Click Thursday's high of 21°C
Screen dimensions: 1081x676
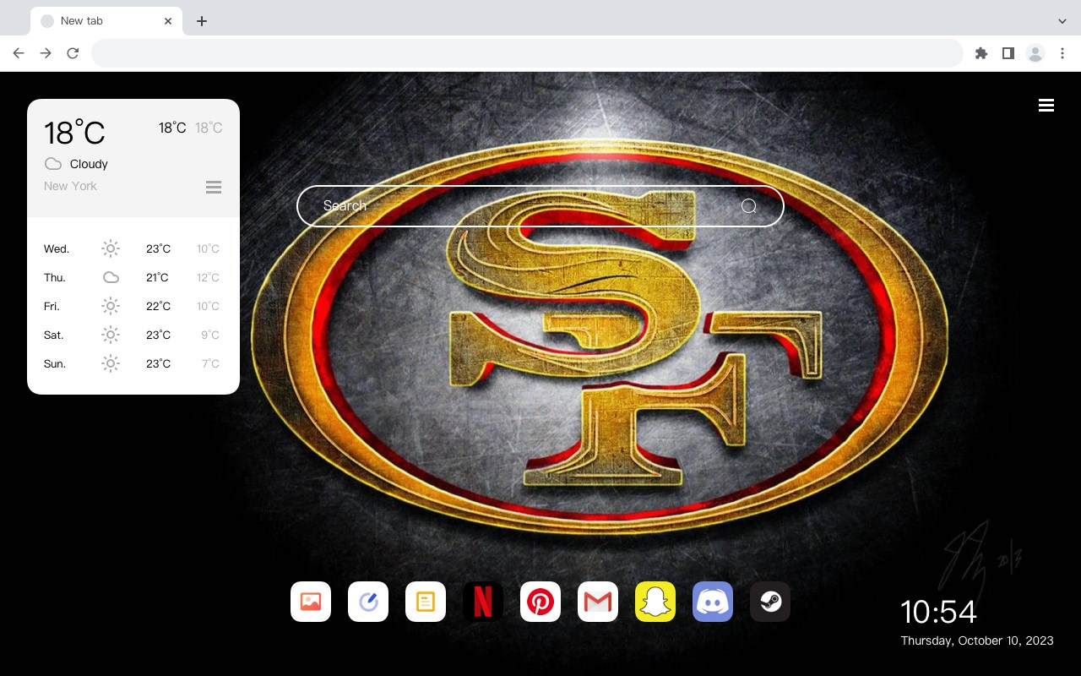(157, 277)
